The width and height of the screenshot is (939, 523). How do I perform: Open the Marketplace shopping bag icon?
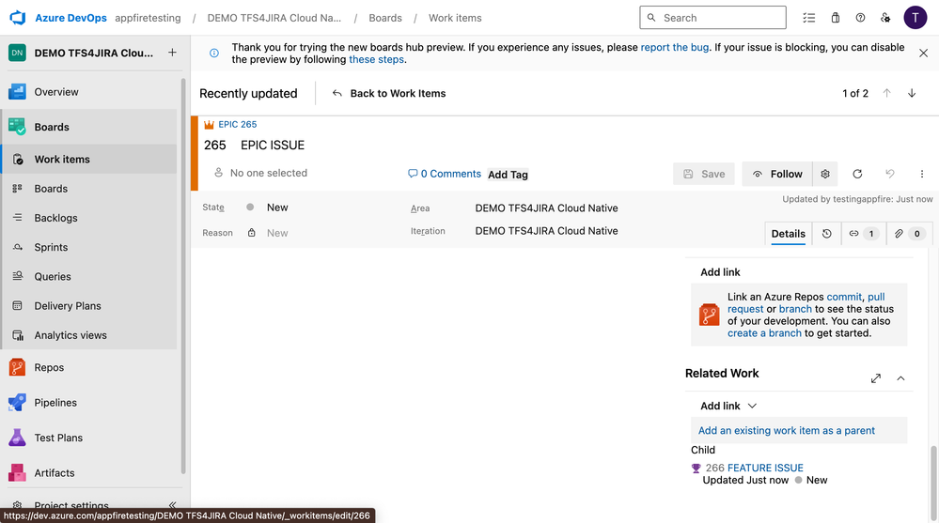(835, 18)
